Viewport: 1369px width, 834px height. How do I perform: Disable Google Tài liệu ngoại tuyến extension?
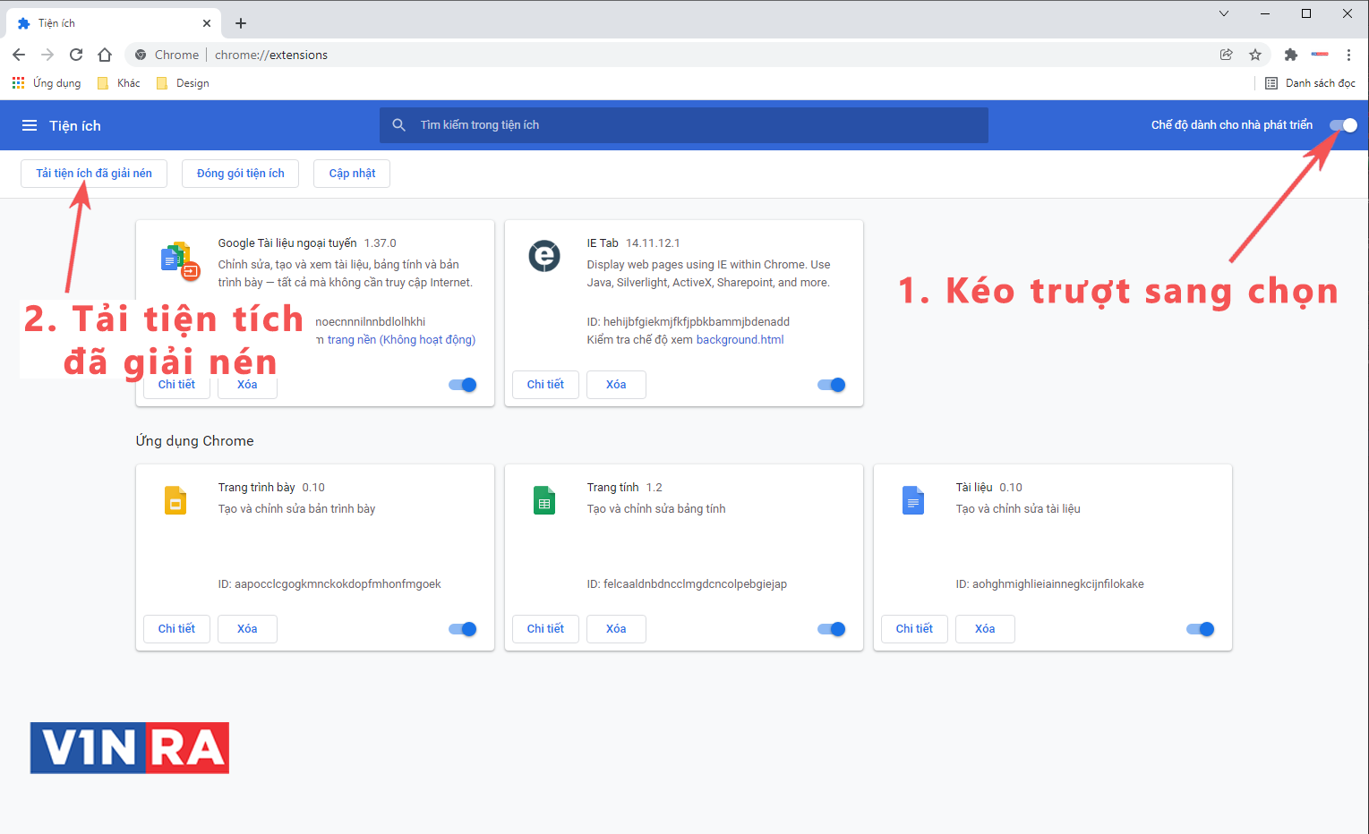coord(463,385)
